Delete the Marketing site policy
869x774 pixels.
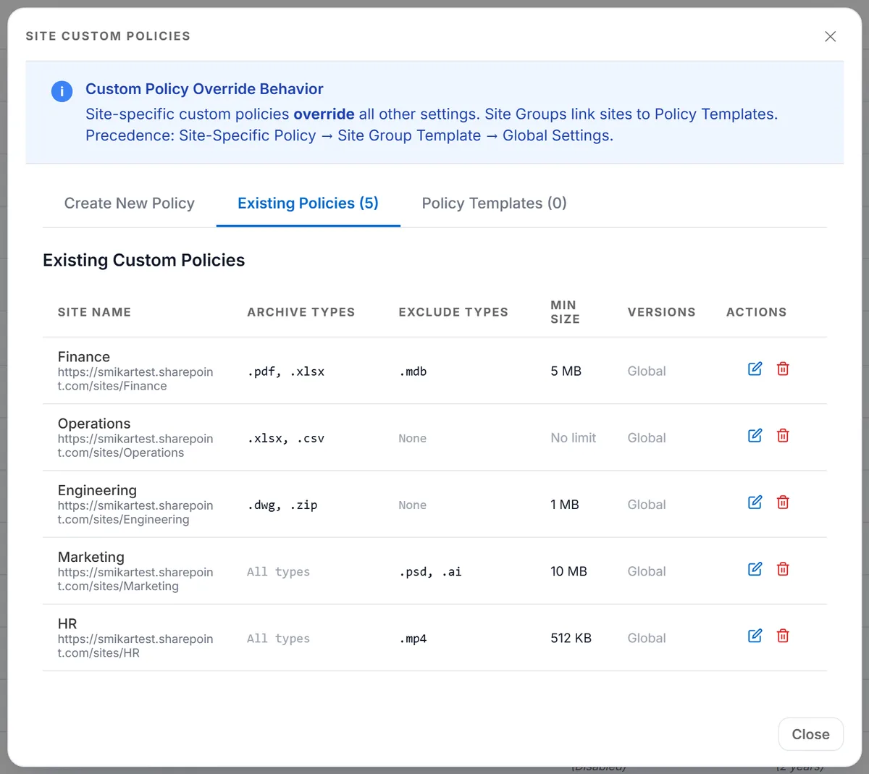coord(783,568)
